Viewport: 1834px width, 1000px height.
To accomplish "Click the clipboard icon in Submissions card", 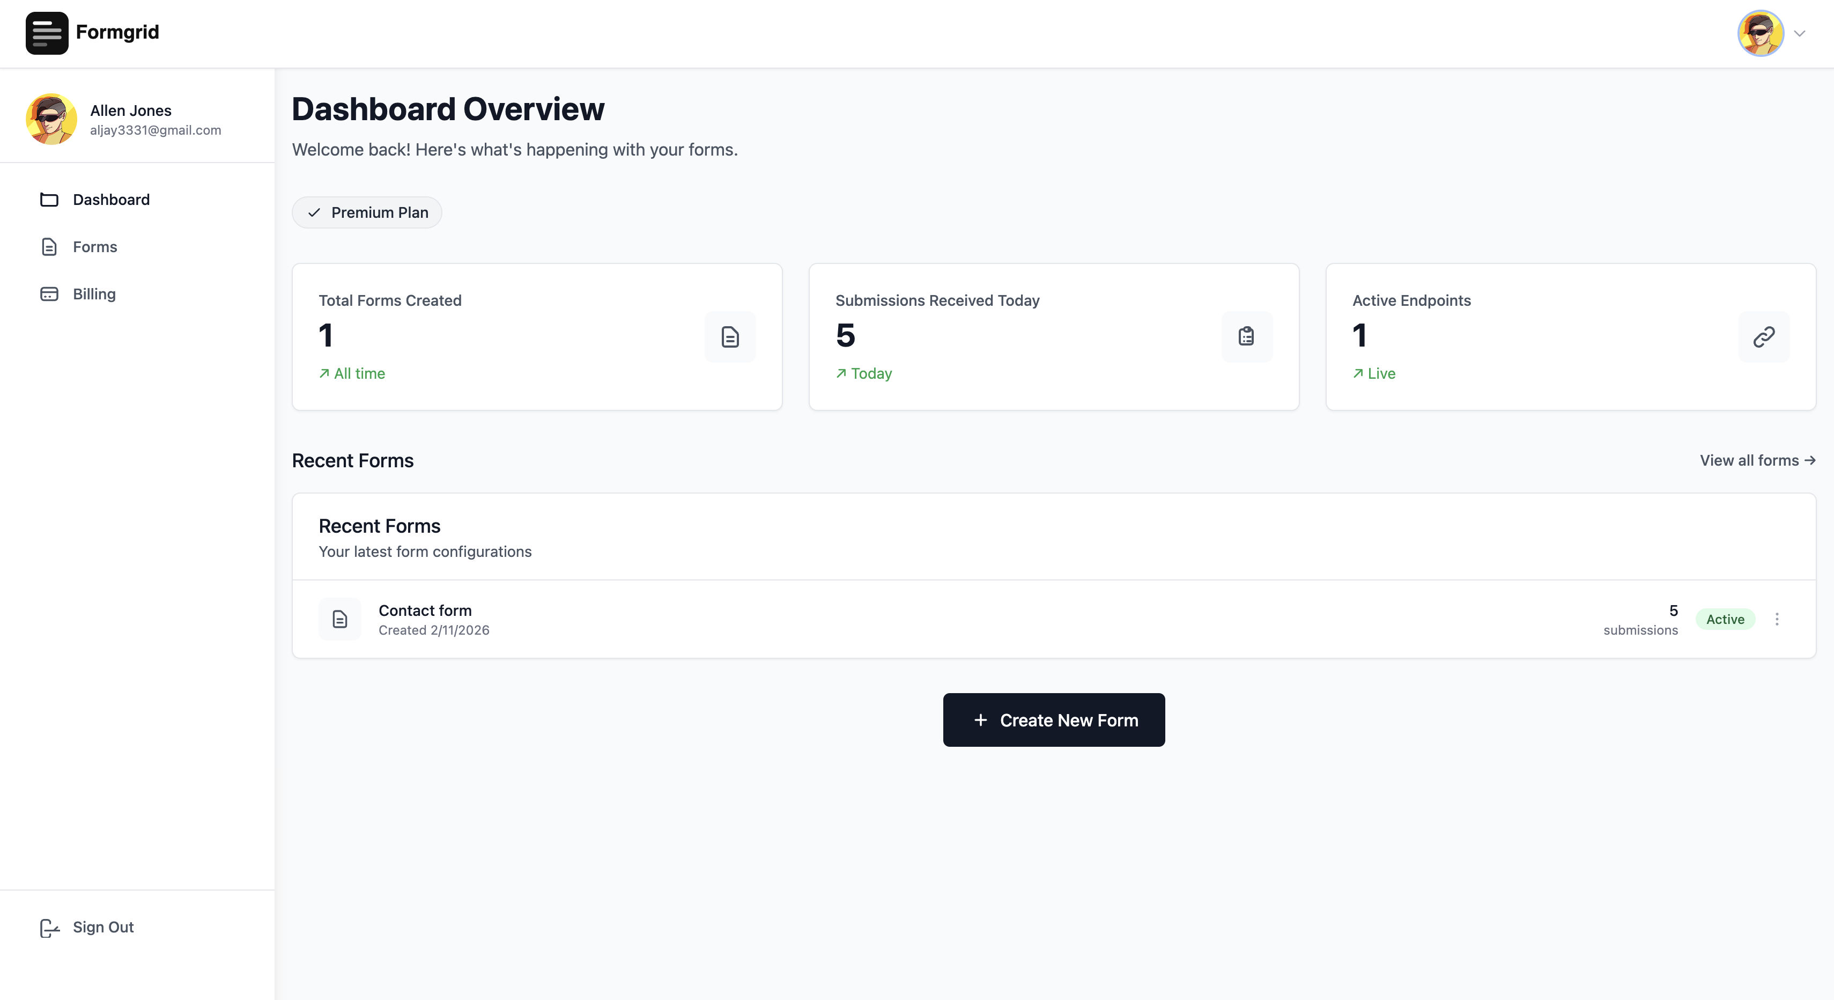I will [x=1246, y=337].
